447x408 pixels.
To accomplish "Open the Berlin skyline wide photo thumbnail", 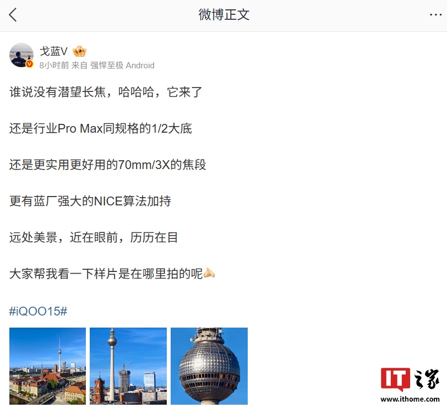I will 47,366.
